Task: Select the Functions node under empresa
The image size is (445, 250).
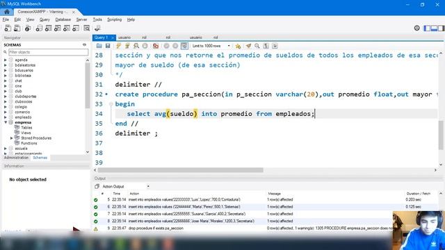Action: pyautogui.click(x=29, y=143)
